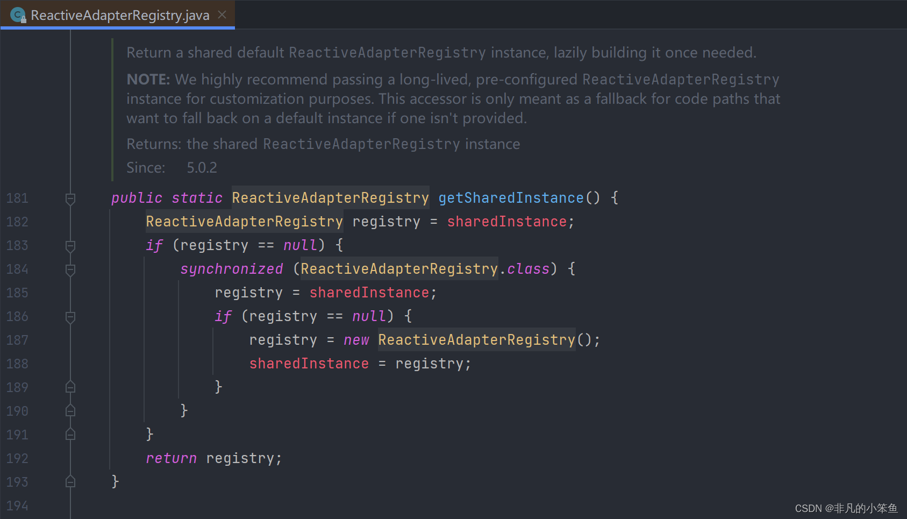The height and width of the screenshot is (519, 907).
Task: Click ReactiveAdapterRegistry type on line 182
Action: [x=244, y=222]
